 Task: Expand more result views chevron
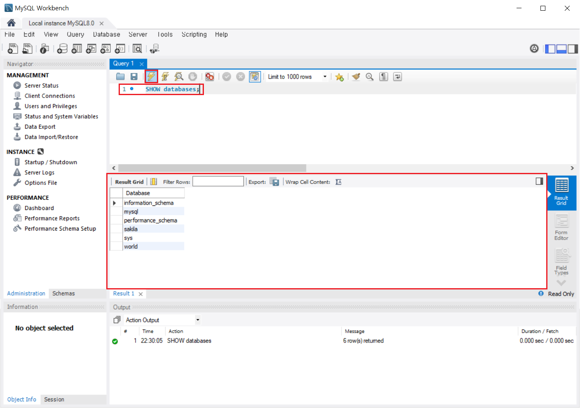click(x=561, y=283)
